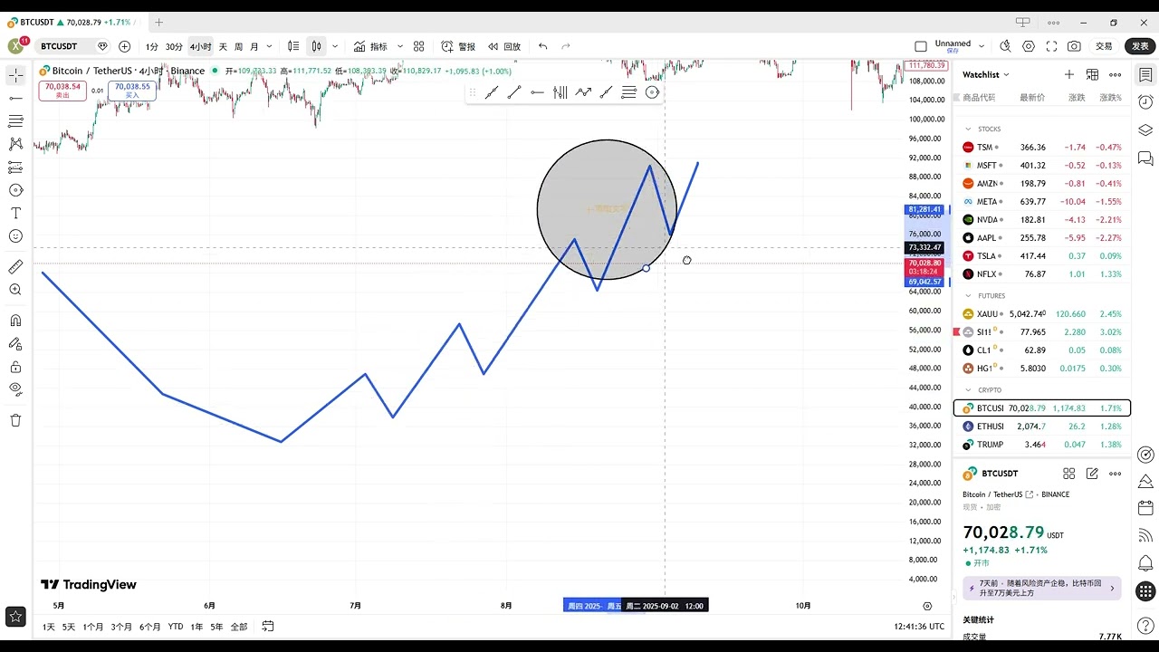This screenshot has height=652, width=1159.
Task: Open the layout setup square icon
Action: pos(921,46)
